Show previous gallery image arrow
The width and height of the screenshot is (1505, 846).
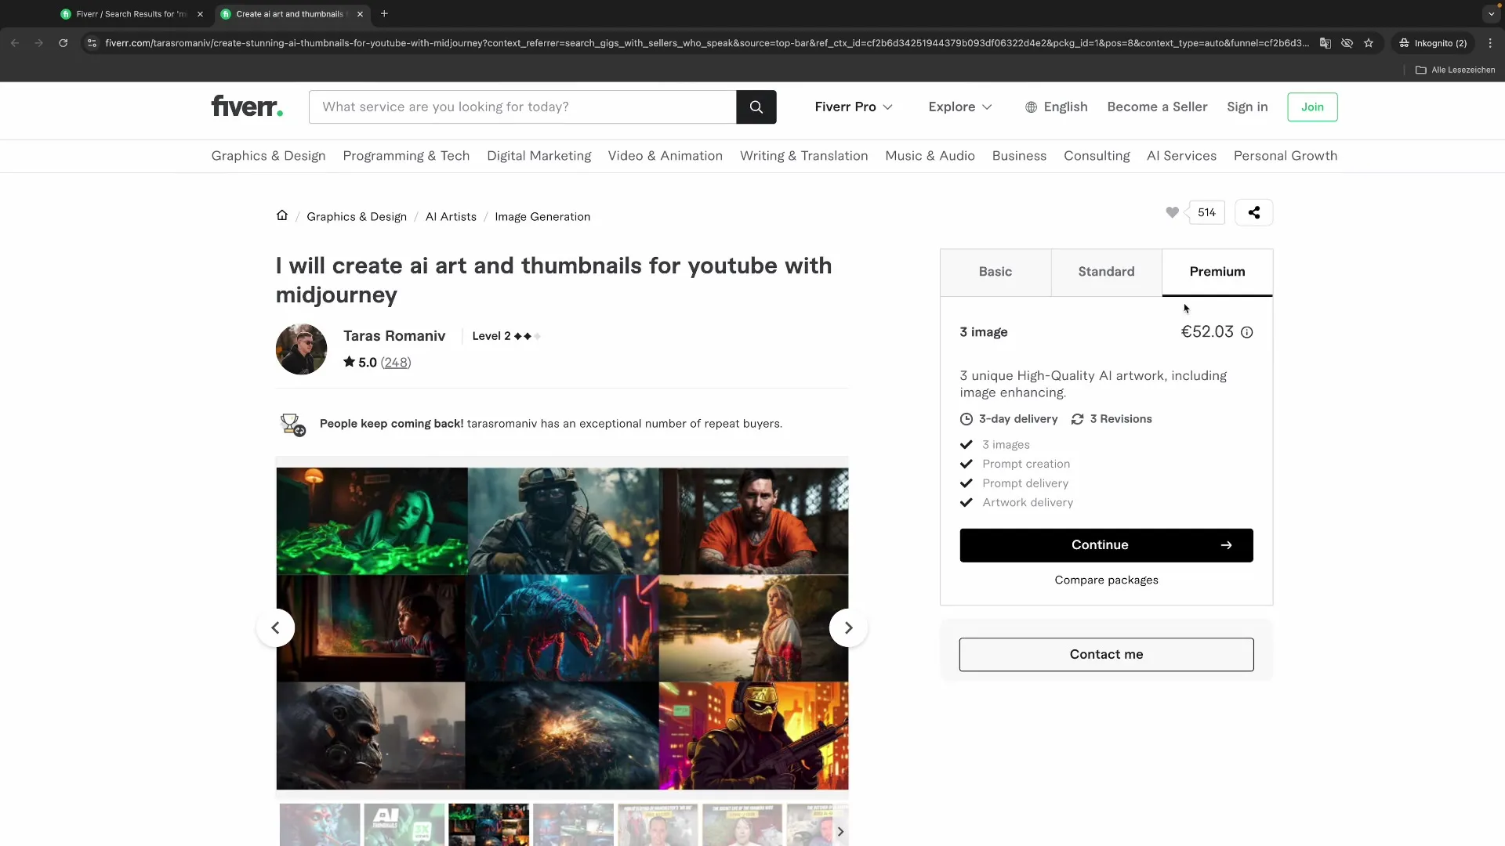[275, 627]
